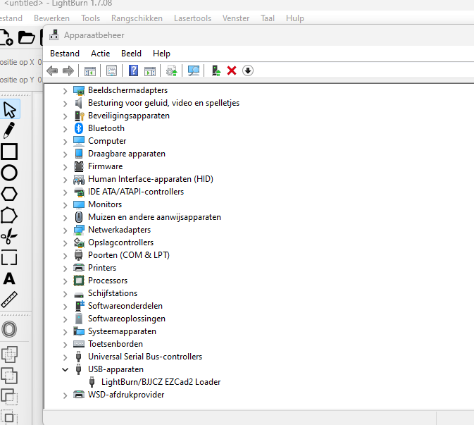Choose the ruler Measure tool
The height and width of the screenshot is (425, 474).
[x=9, y=300]
